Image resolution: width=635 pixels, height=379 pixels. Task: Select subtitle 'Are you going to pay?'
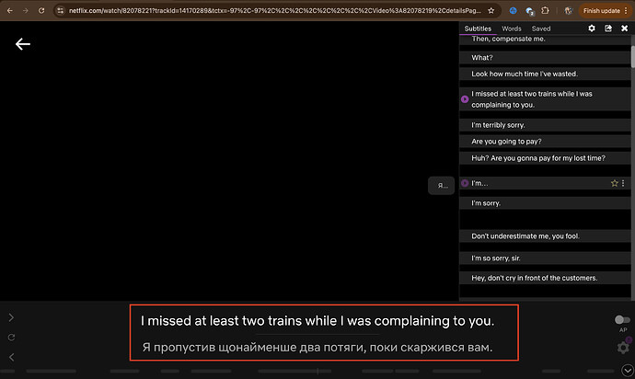pos(545,142)
